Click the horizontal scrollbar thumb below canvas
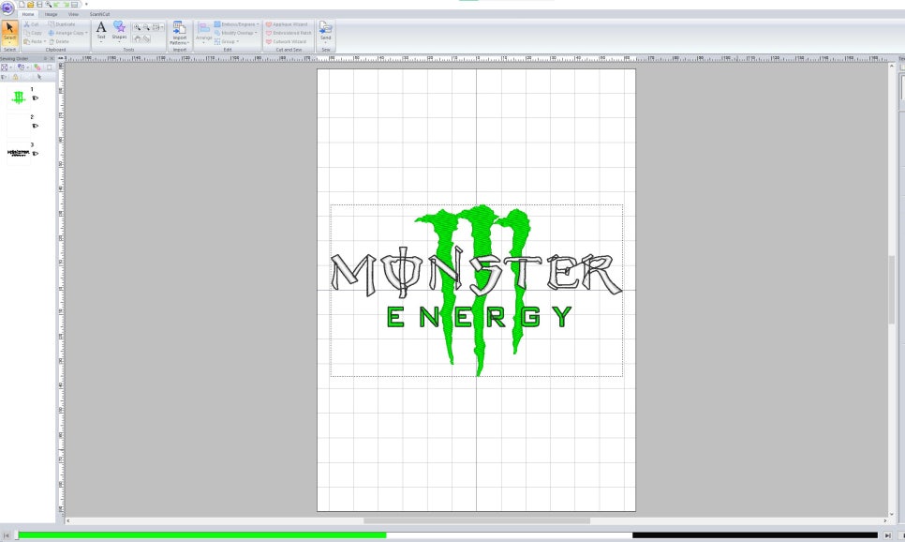The height and width of the screenshot is (542, 905). click(477, 520)
